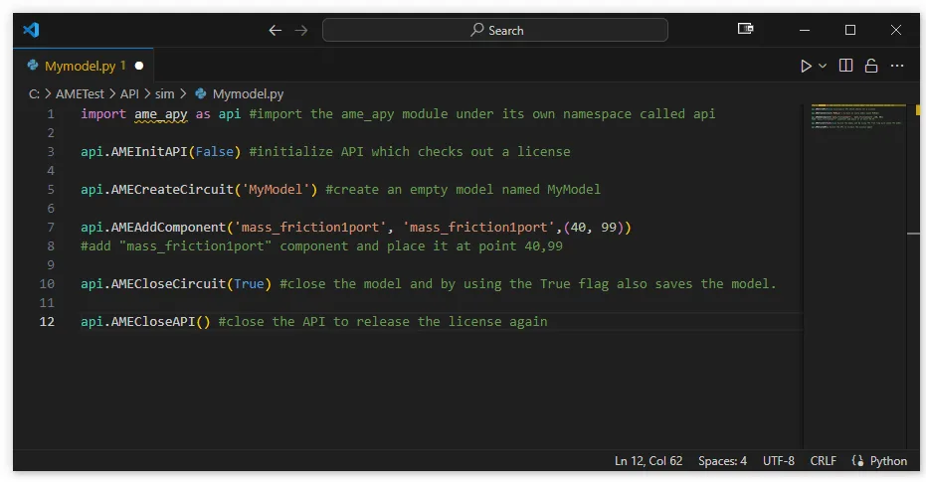Screen dimensions: 926x482
Task: Expand the run options dropdown arrow
Action: coord(822,66)
